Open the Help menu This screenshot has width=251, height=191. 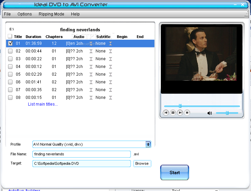tap(75, 14)
